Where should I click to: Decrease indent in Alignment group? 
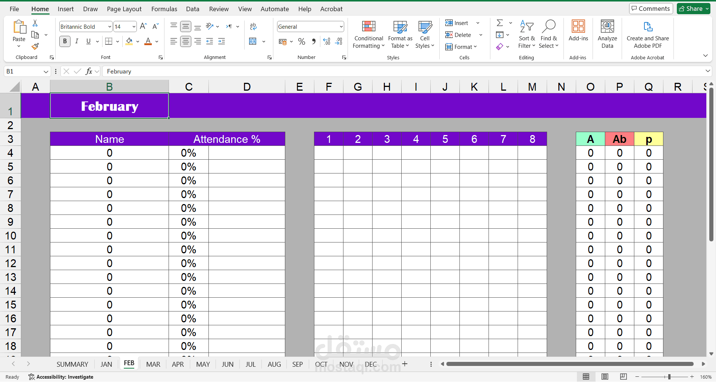[210, 41]
